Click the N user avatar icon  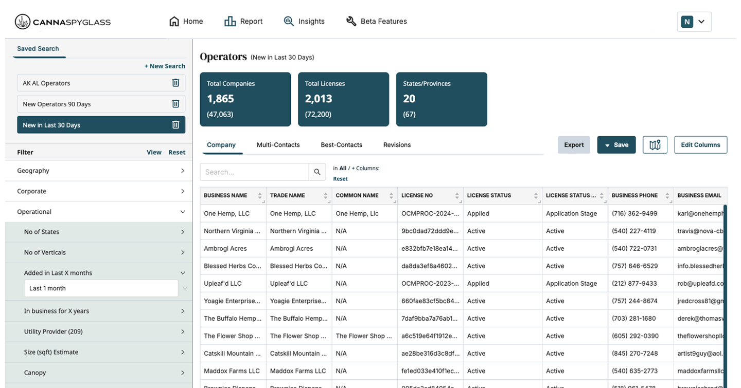(687, 22)
